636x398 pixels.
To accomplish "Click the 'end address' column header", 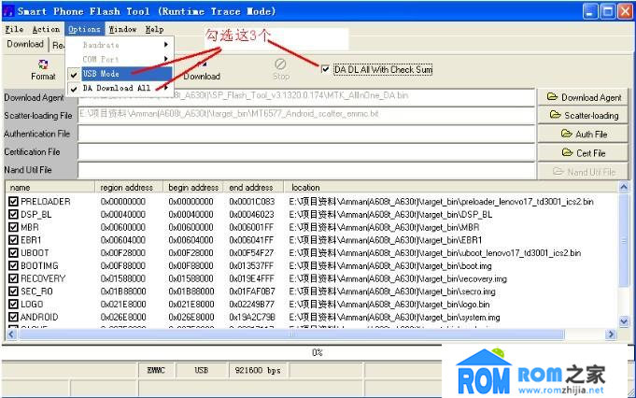I will point(253,188).
